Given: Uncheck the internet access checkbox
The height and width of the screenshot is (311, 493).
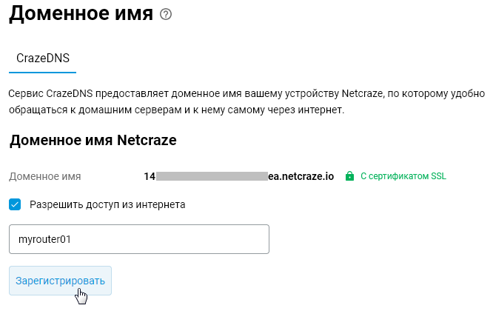Looking at the screenshot, I should (x=15, y=204).
